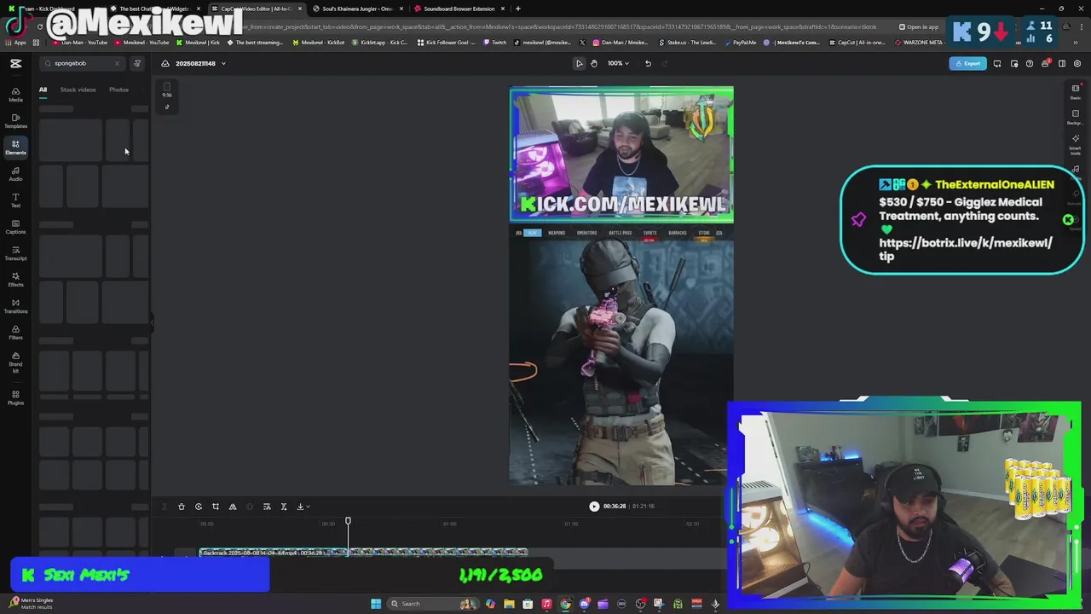
Task: Switch to the All tab
Action: pos(43,90)
